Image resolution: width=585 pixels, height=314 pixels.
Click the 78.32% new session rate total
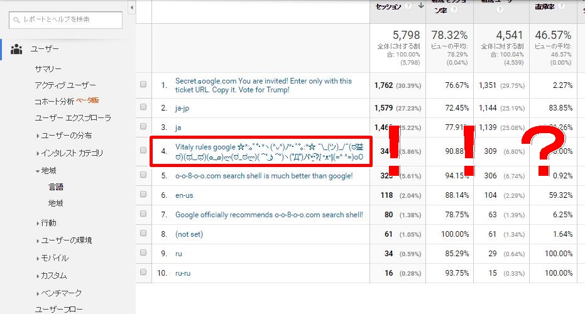(x=449, y=35)
